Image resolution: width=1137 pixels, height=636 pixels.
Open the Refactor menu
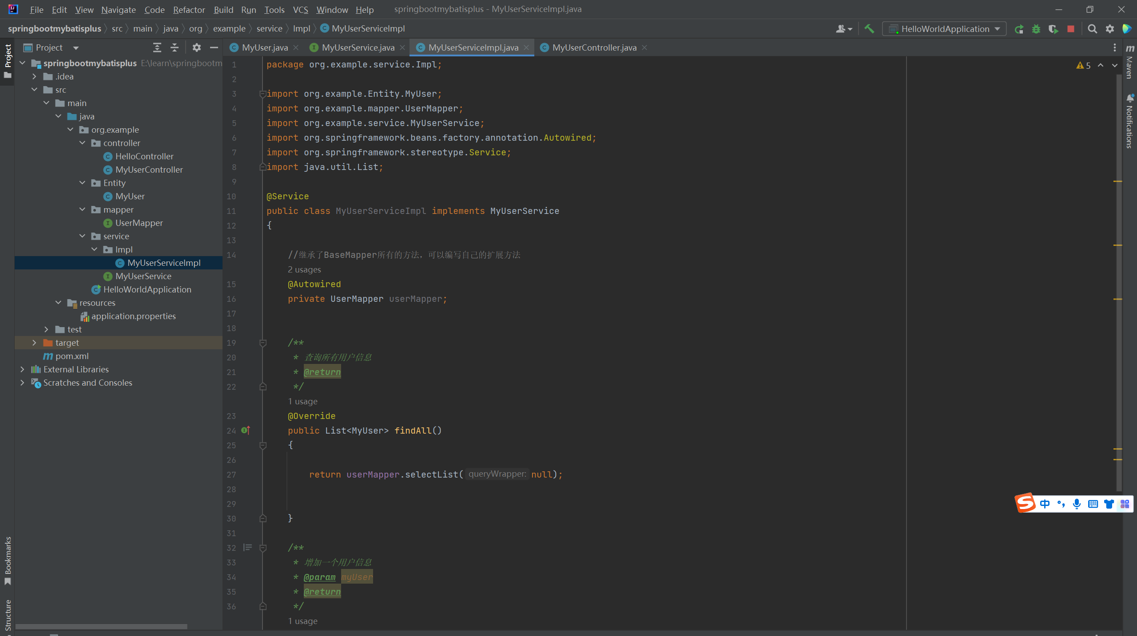[189, 10]
